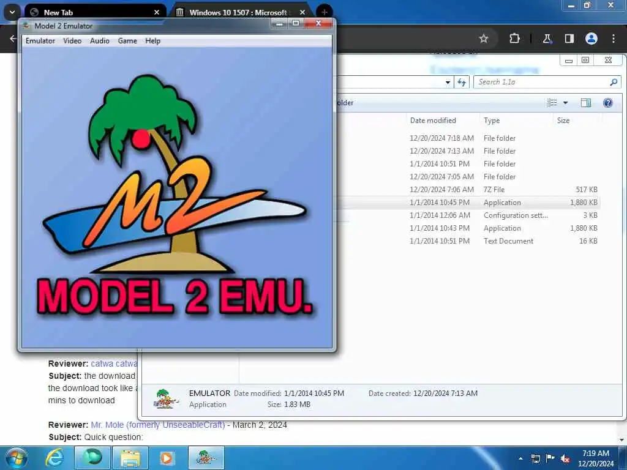The width and height of the screenshot is (627, 470).
Task: Click the Explorer search magnifier icon
Action: point(614,82)
